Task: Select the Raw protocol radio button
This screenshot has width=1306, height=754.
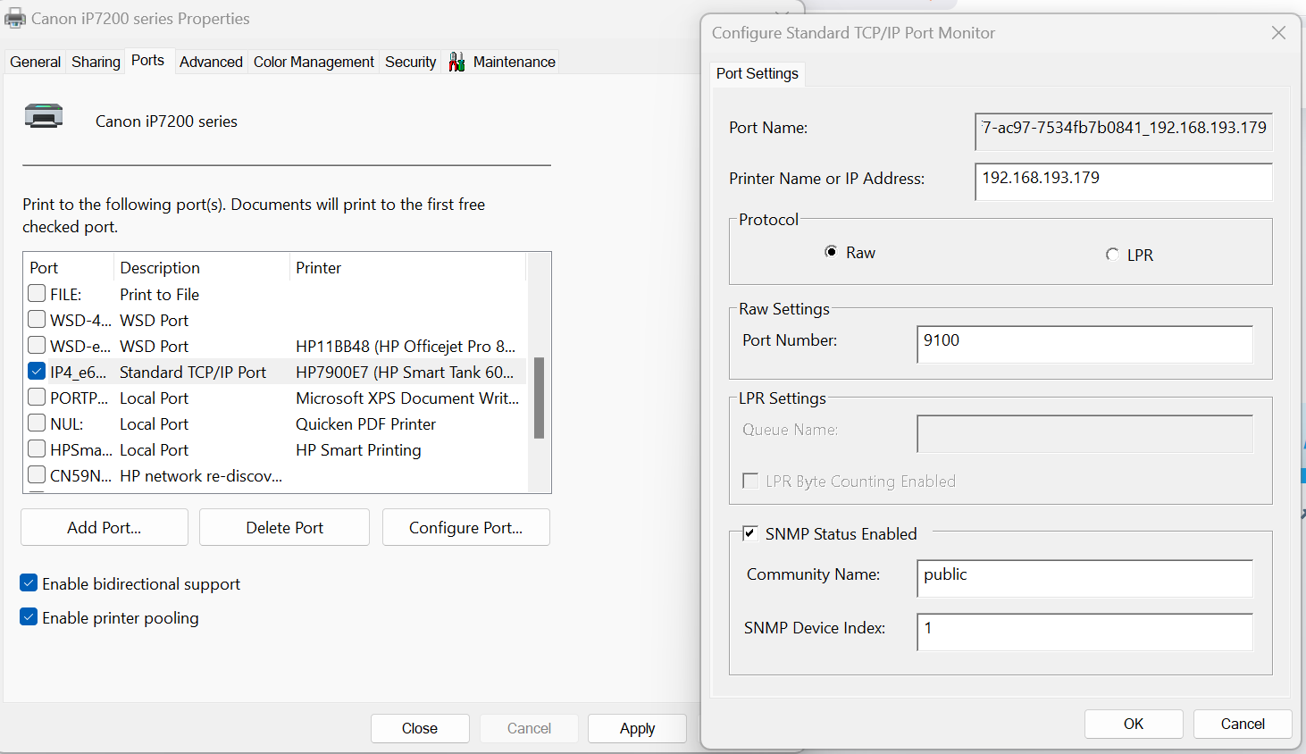Action: pyautogui.click(x=831, y=252)
